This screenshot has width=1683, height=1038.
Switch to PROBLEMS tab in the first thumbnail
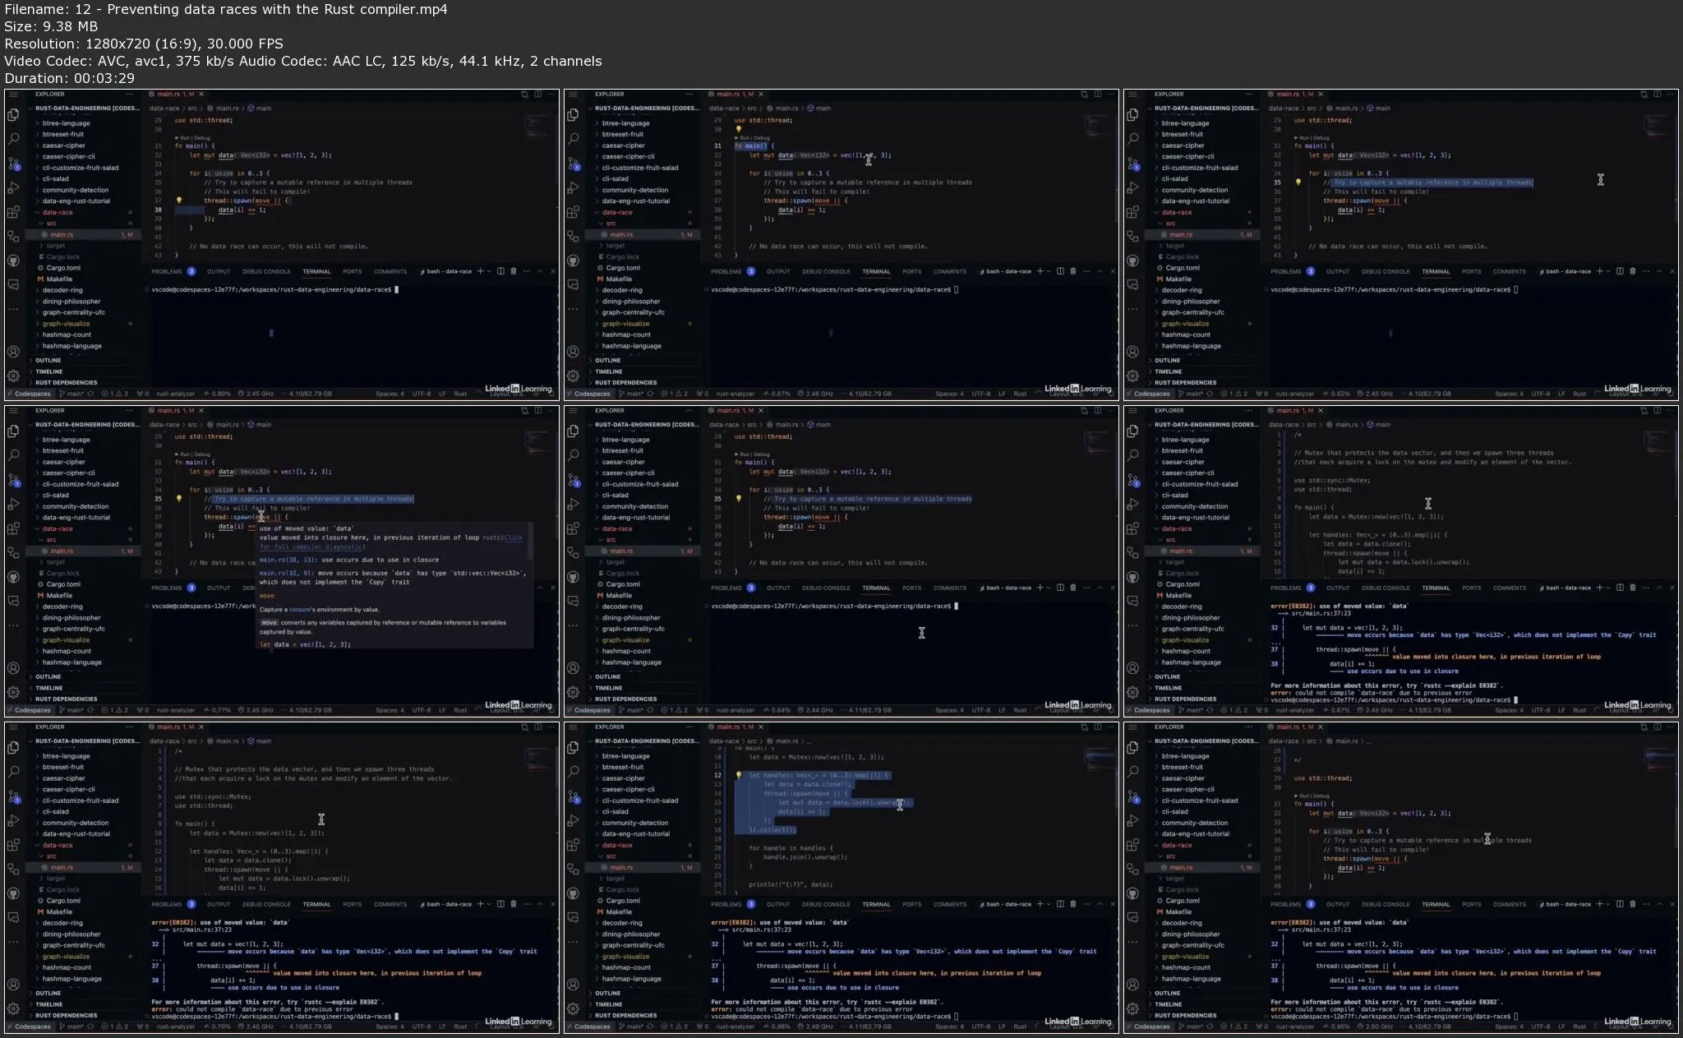(167, 271)
